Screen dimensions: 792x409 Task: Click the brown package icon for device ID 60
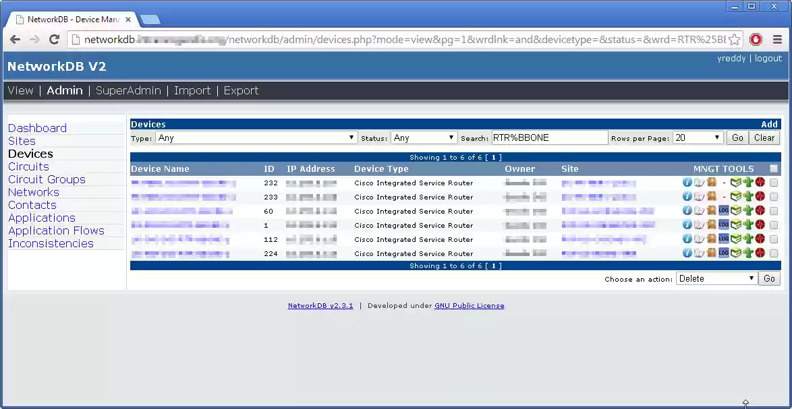(x=711, y=211)
